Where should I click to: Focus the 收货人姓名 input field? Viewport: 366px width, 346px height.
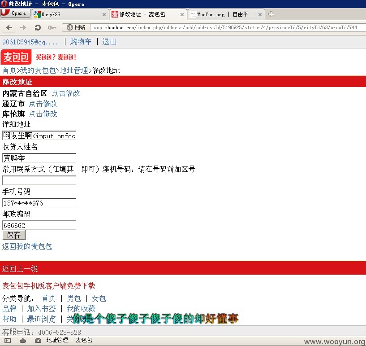coord(39,158)
